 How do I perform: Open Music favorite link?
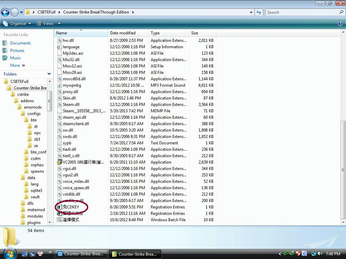pos(16,58)
